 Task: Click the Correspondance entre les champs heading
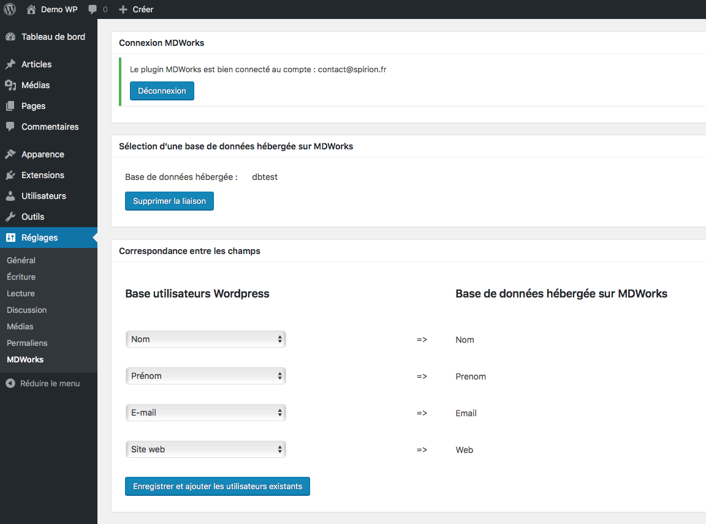click(x=189, y=251)
